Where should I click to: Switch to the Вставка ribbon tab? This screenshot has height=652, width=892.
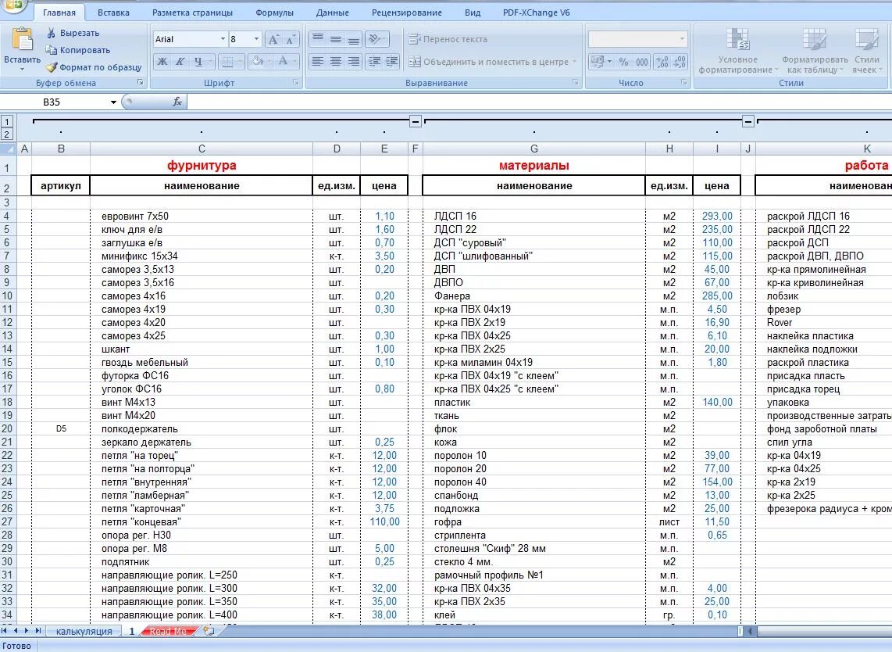(113, 13)
